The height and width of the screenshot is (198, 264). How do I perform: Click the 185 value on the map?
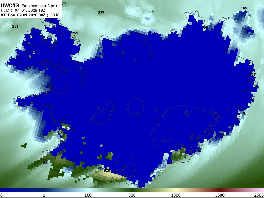coord(244,8)
